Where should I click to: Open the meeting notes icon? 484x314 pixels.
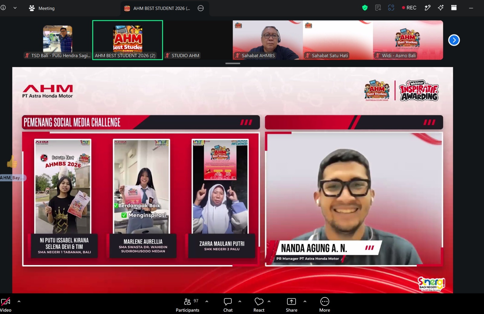[x=378, y=8]
